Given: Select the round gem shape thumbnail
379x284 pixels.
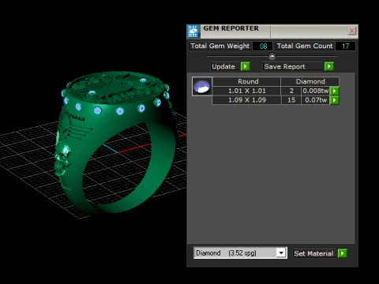Looking at the screenshot, I should 202,86.
